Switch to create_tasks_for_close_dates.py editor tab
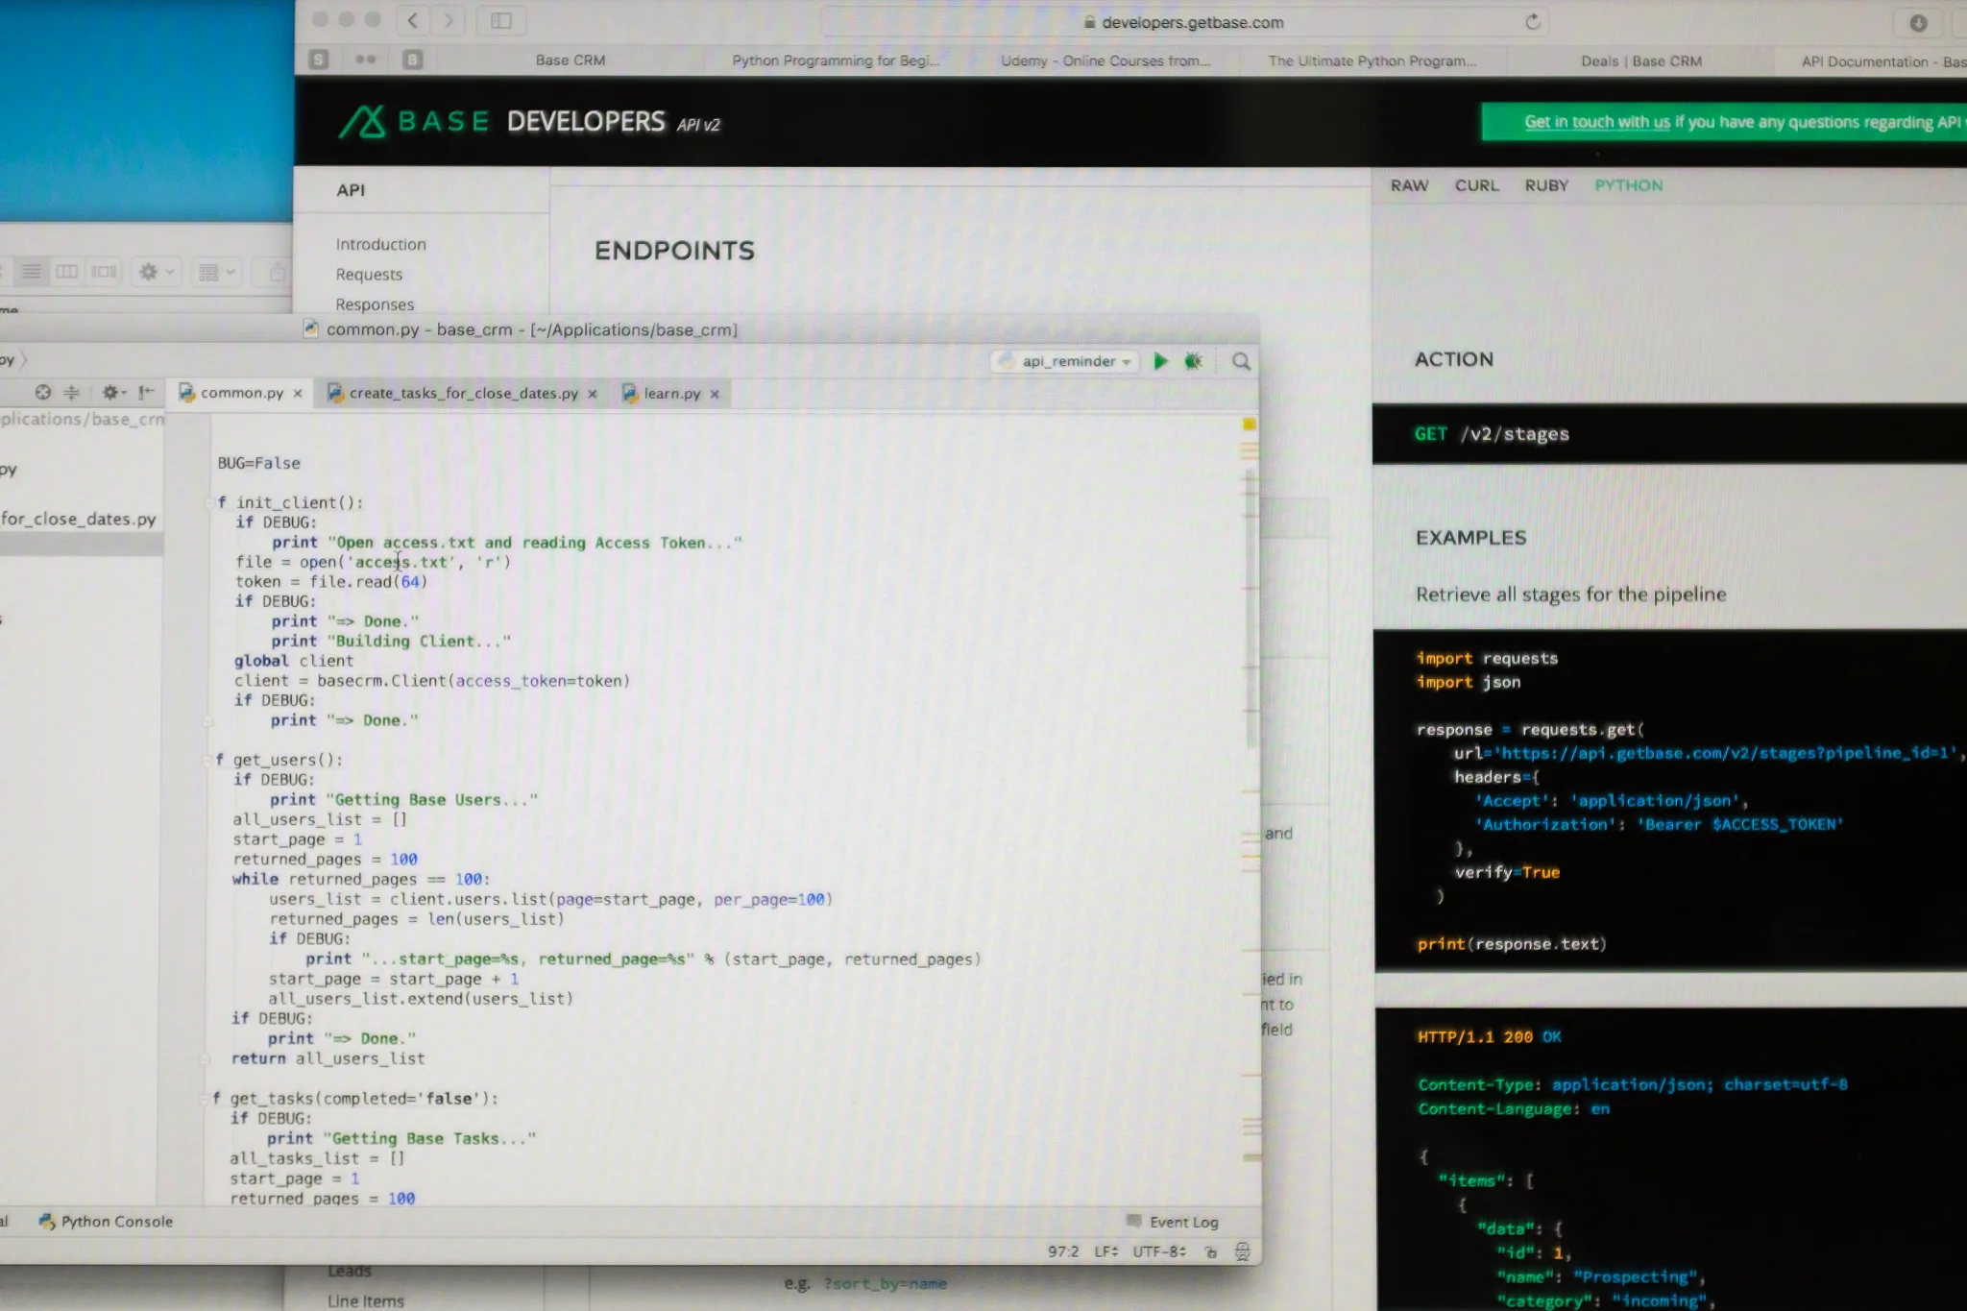This screenshot has width=1967, height=1311. pyautogui.click(x=463, y=393)
